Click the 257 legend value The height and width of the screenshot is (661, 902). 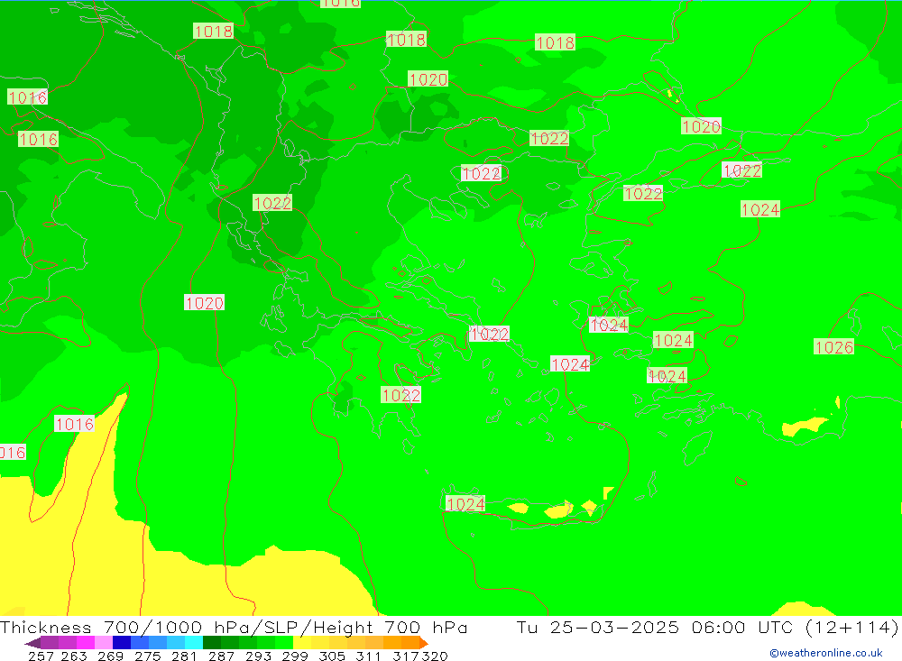pos(41,656)
